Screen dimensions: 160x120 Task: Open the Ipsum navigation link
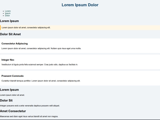tap(8, 13)
